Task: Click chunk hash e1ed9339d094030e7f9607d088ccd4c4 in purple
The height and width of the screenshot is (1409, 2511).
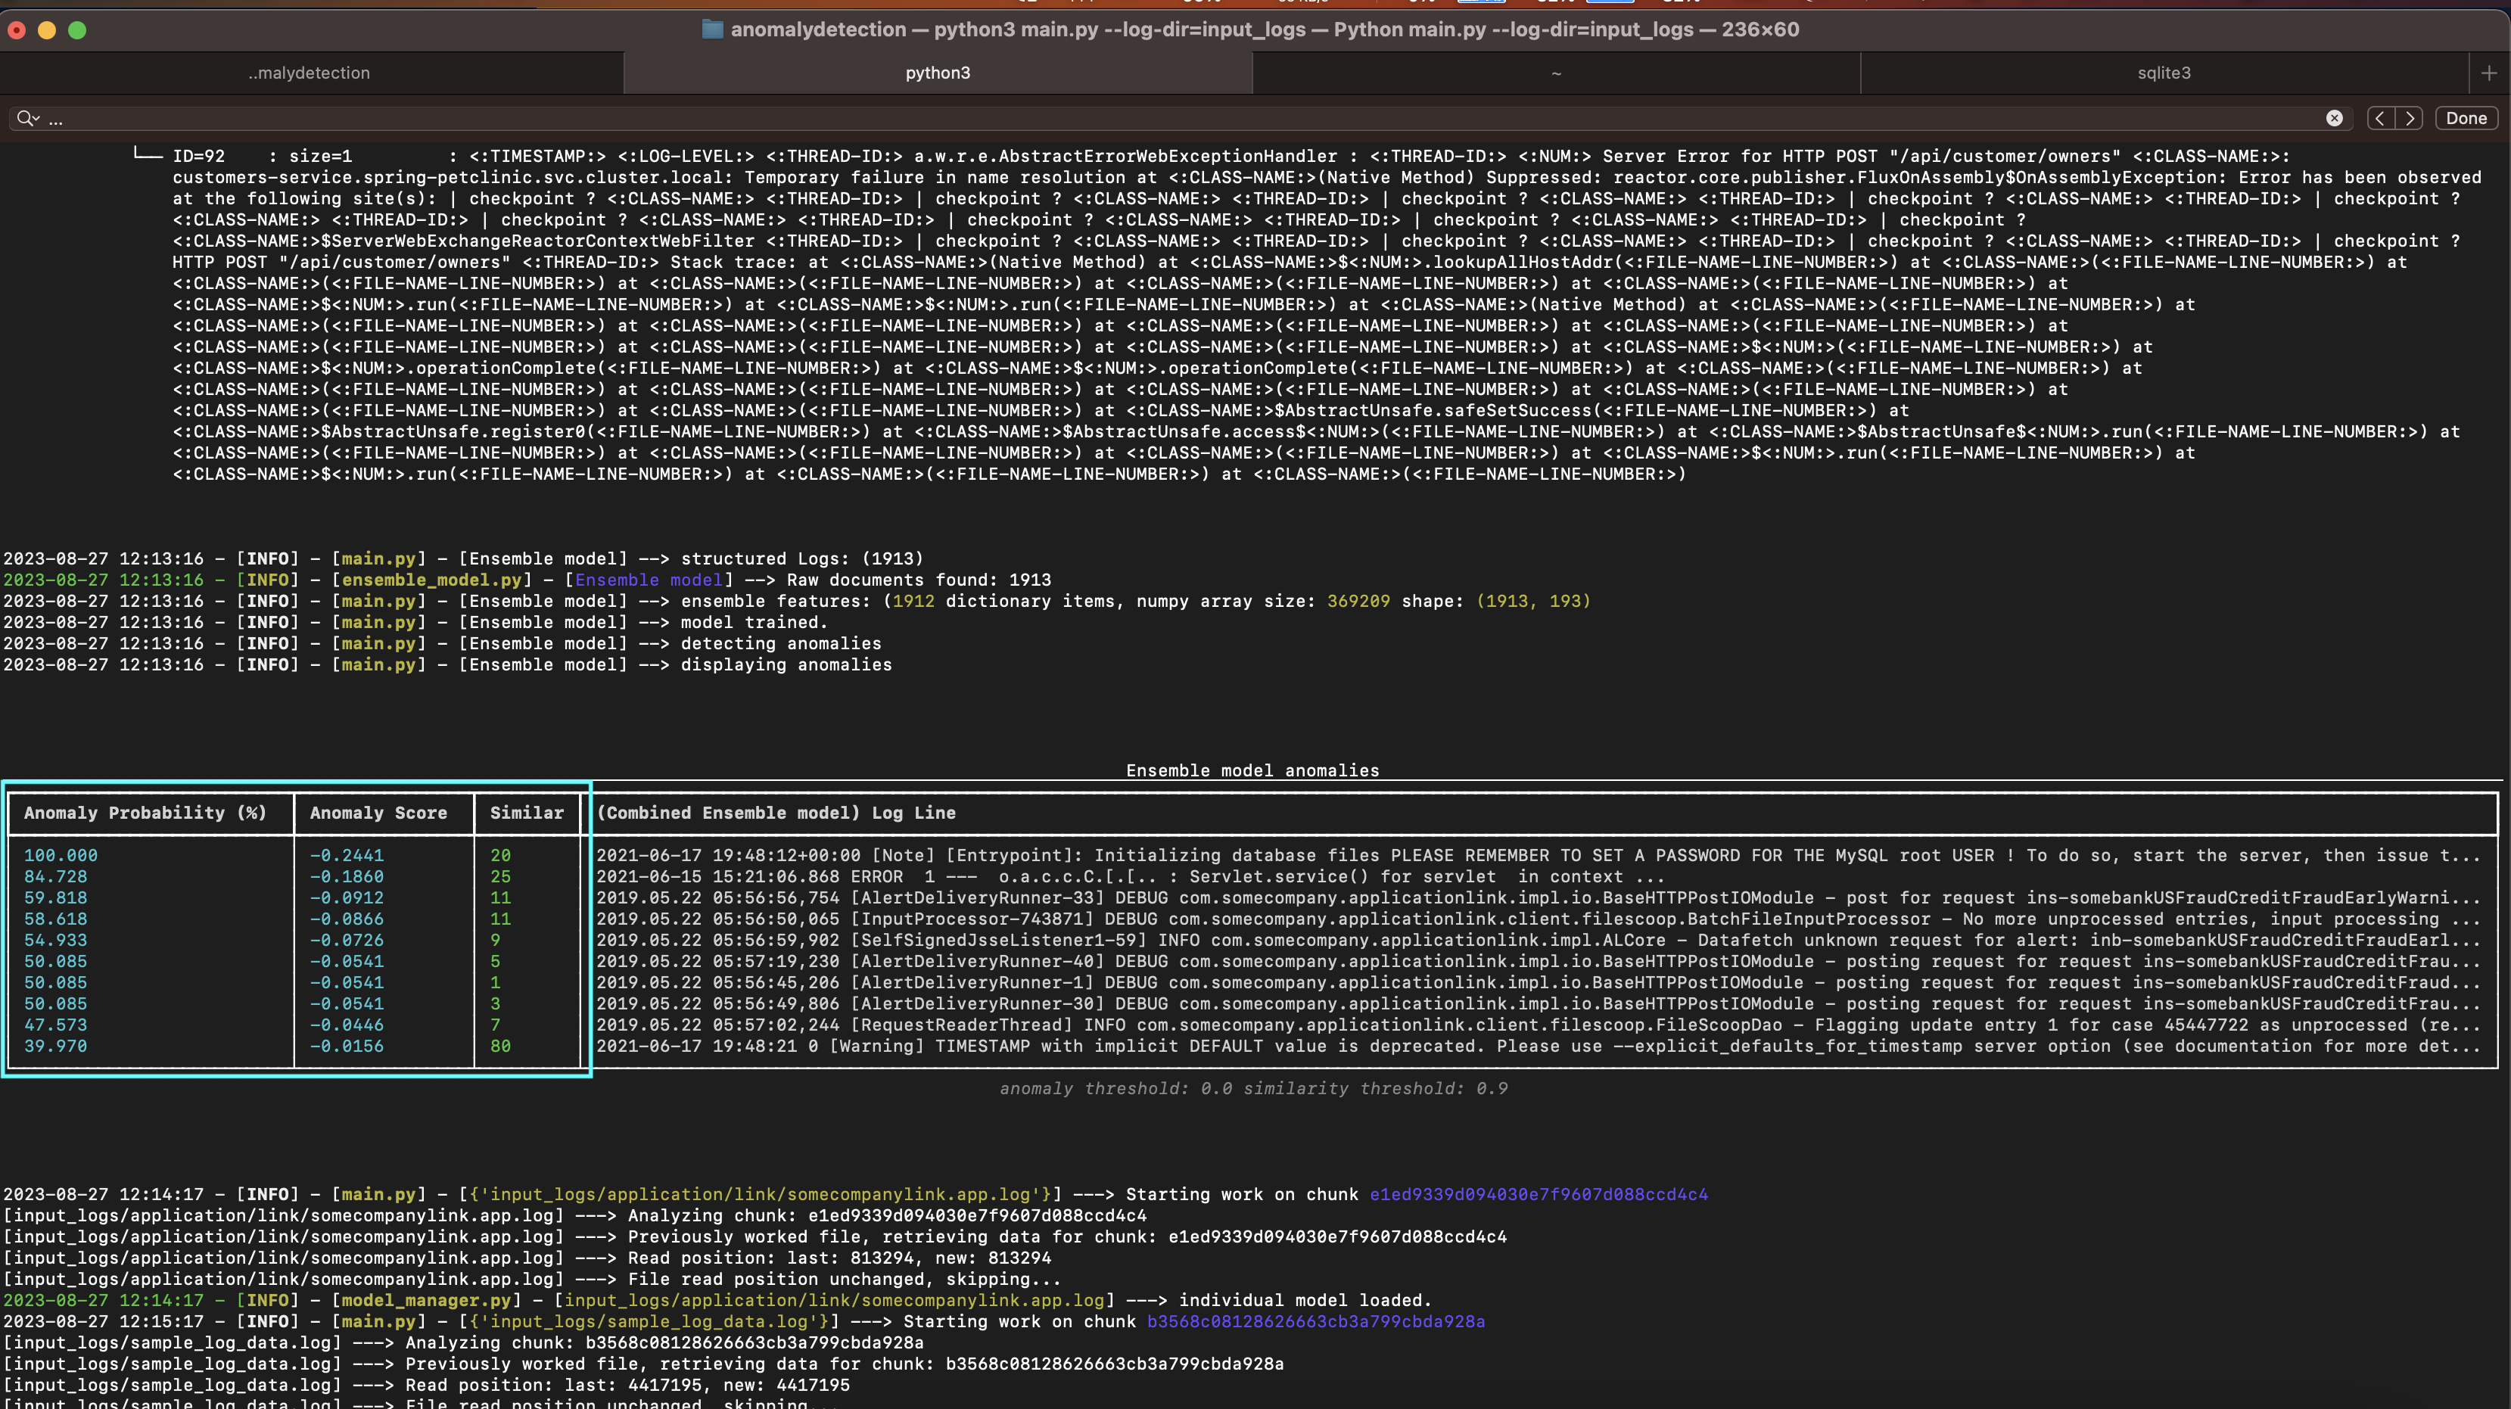Action: click(x=1539, y=1195)
